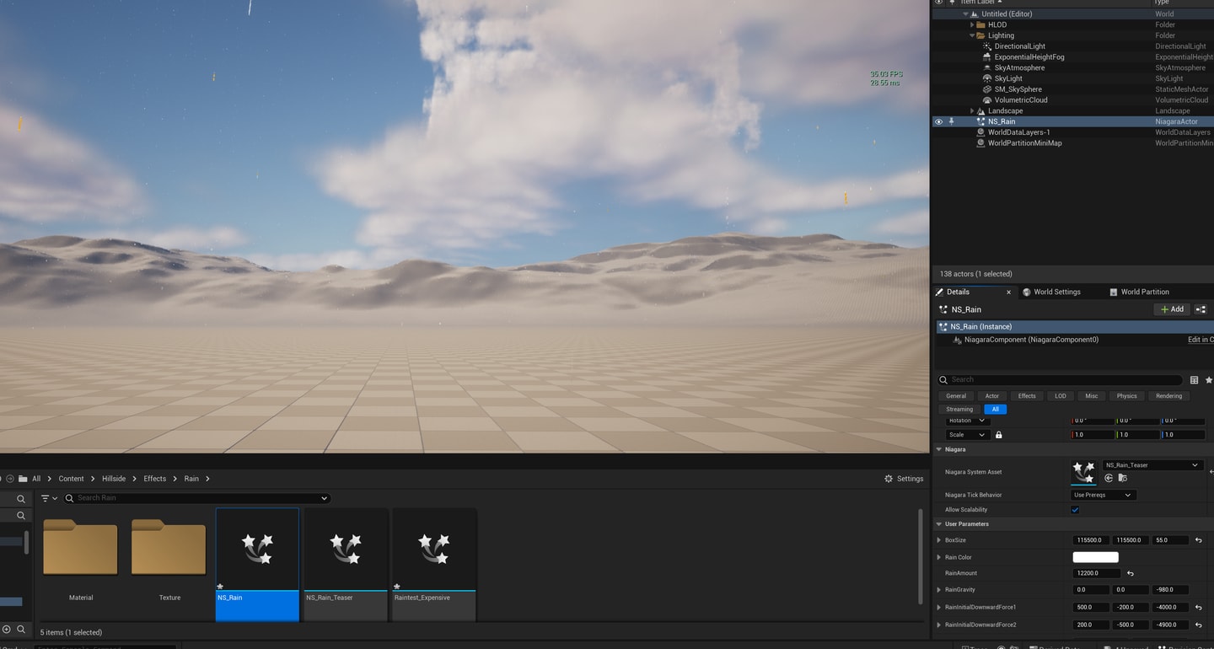Screen dimensions: 1214x649
Task: Click the SkyAtmosphere actor icon
Action: [x=987, y=67]
